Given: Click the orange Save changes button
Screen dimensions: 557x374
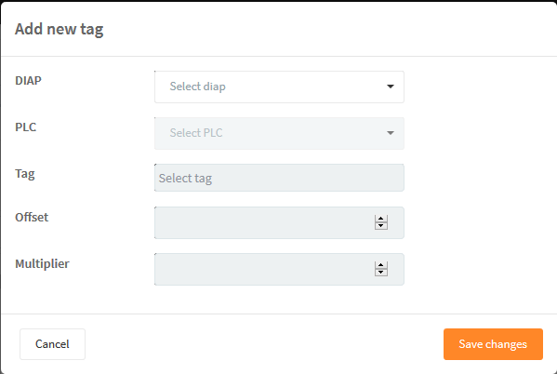Looking at the screenshot, I should (x=493, y=344).
